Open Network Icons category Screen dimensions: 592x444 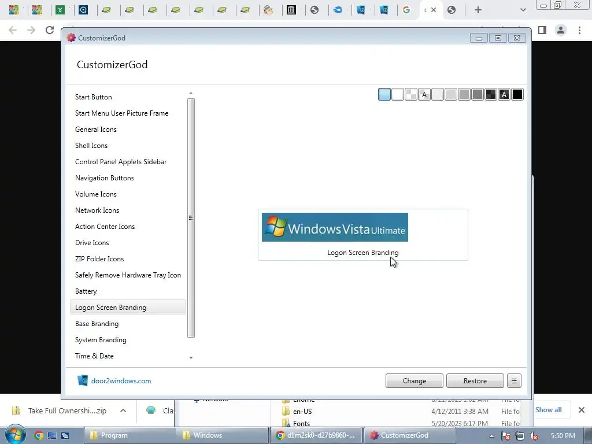pos(97,210)
